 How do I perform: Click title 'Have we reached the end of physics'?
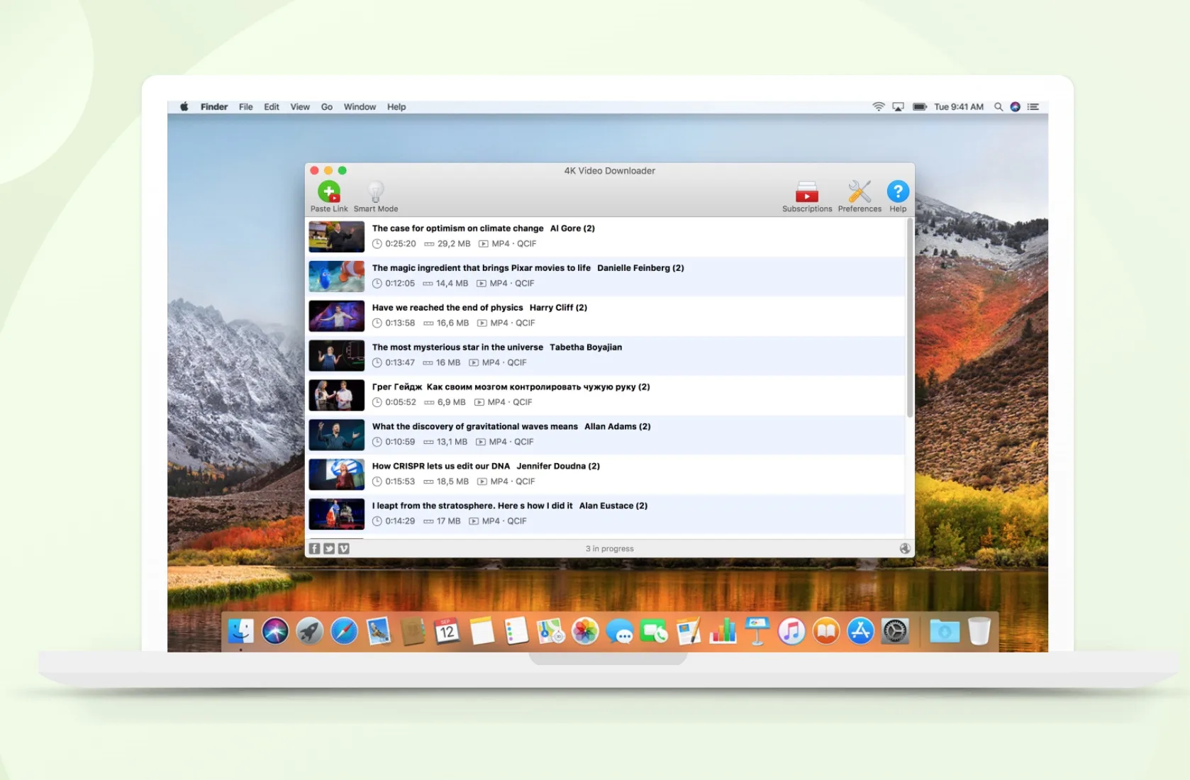click(447, 308)
